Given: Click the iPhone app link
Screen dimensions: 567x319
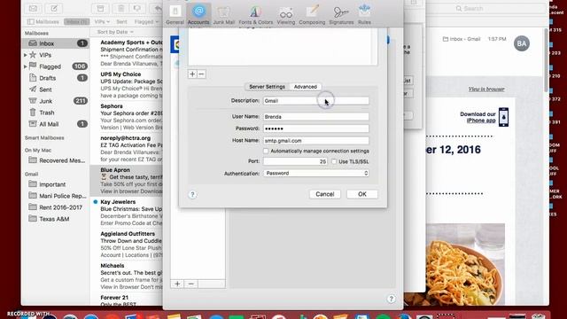Looking at the screenshot, I should [x=481, y=121].
